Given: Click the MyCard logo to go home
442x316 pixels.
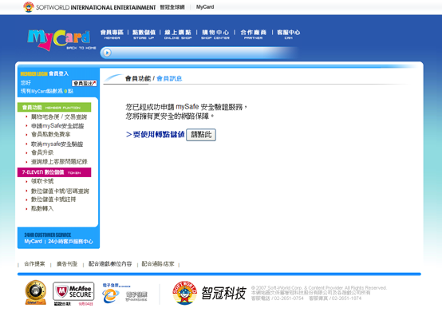Looking at the screenshot, I should [x=59, y=40].
